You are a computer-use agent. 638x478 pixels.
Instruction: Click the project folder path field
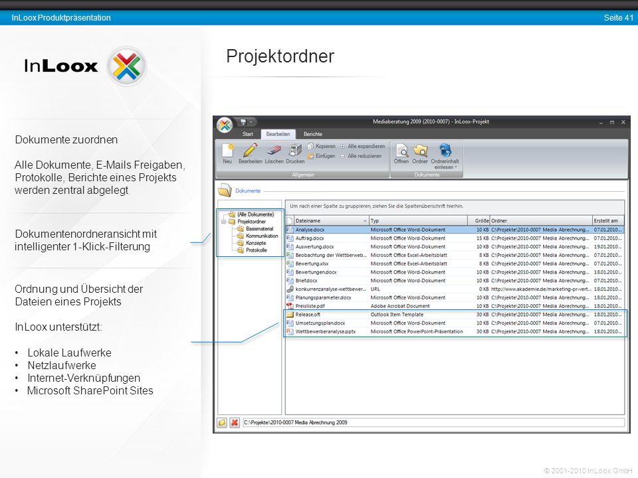coord(433,423)
